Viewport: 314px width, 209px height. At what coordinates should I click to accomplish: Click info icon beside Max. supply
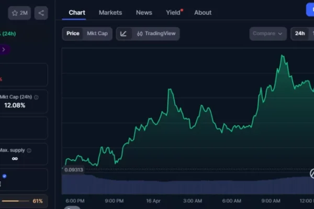(29, 150)
